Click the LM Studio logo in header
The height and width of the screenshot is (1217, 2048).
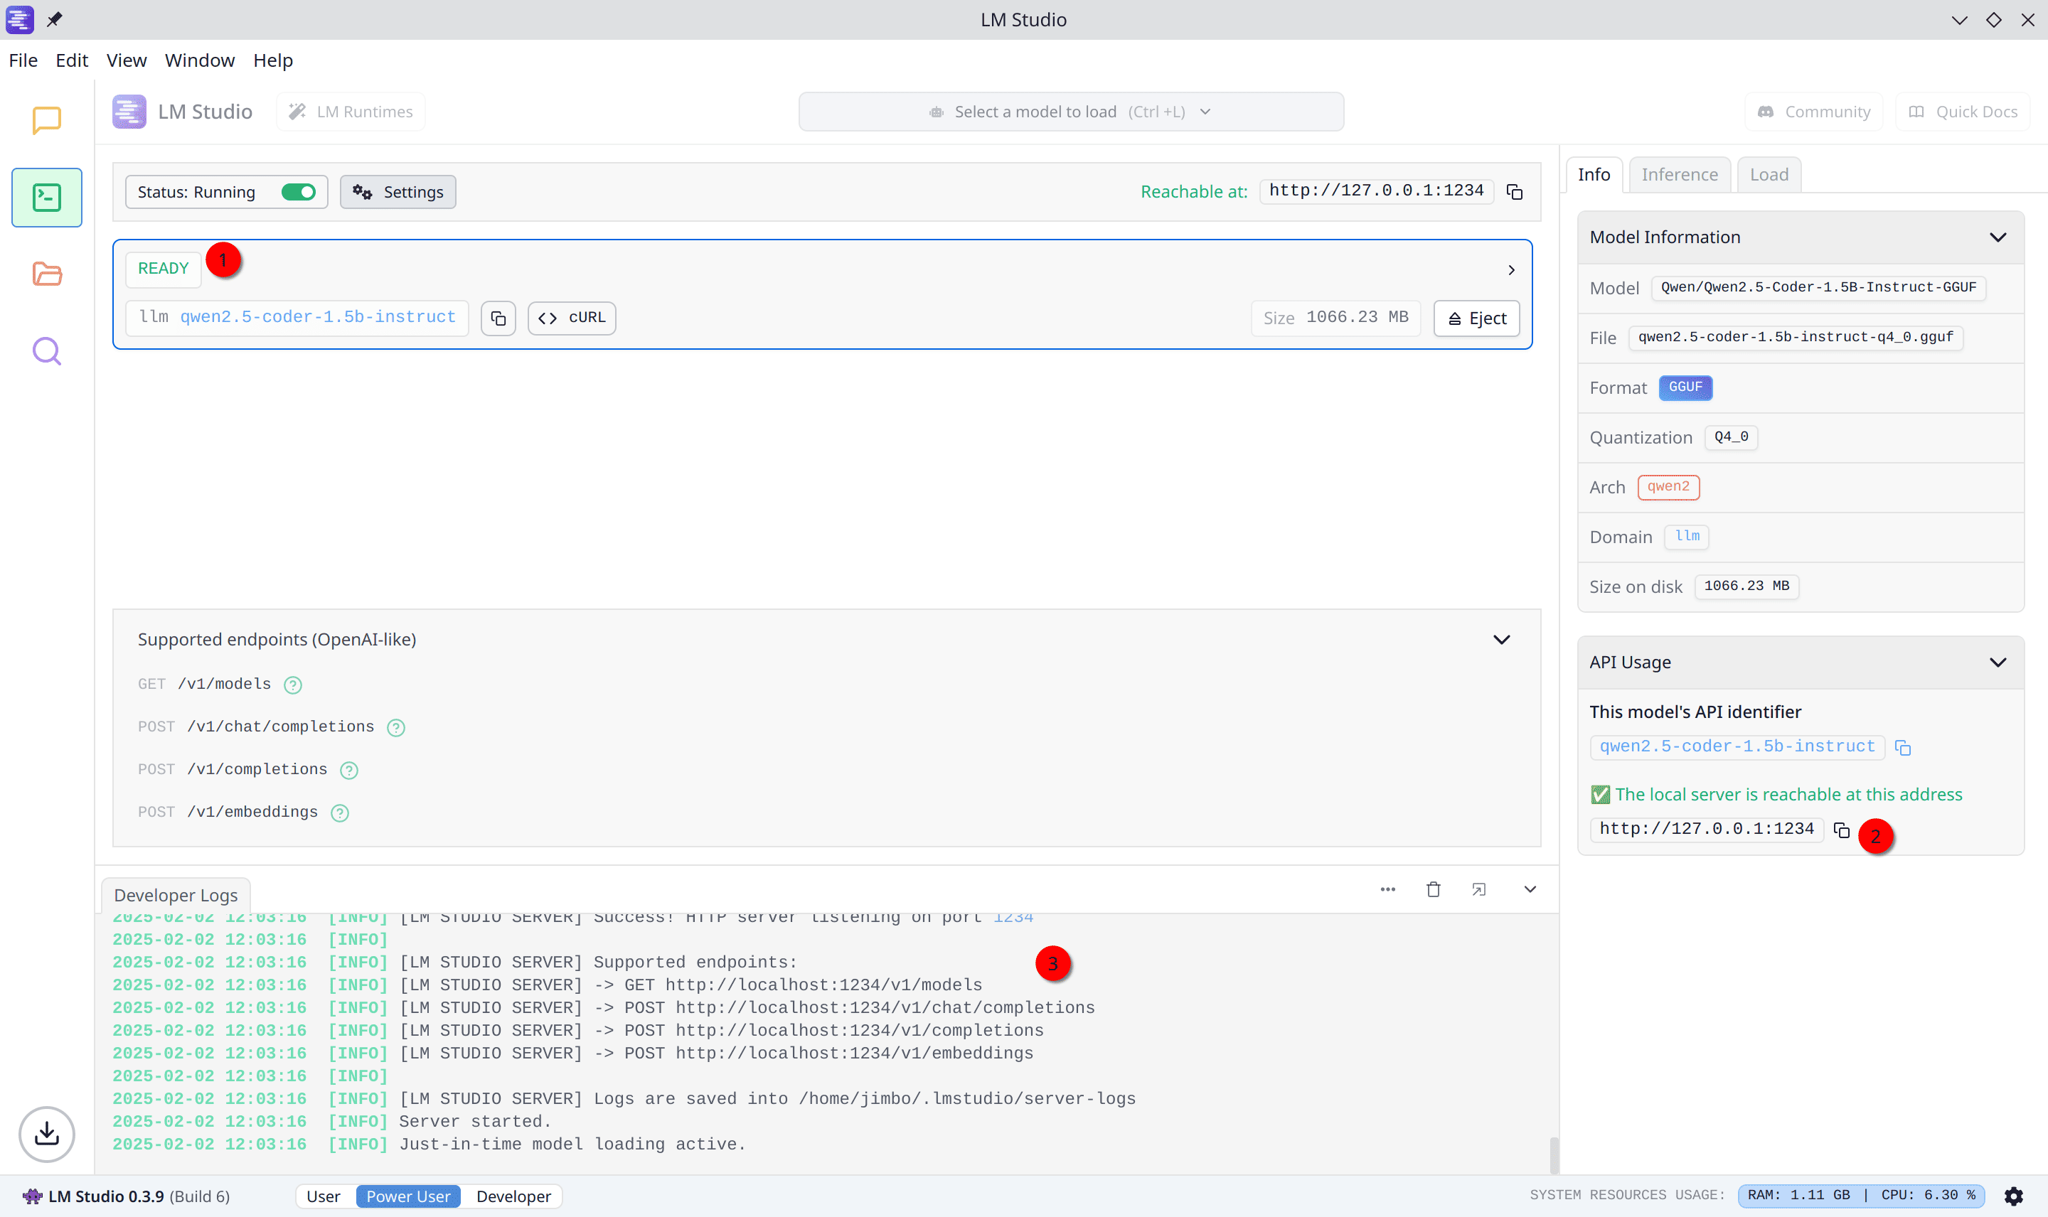point(129,112)
